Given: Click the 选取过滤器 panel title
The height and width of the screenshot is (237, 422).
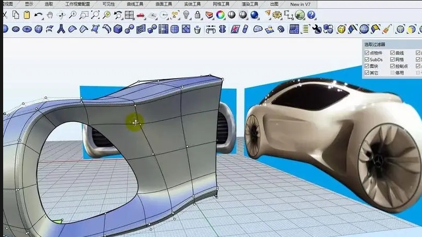Looking at the screenshot, I should pyautogui.click(x=375, y=44).
